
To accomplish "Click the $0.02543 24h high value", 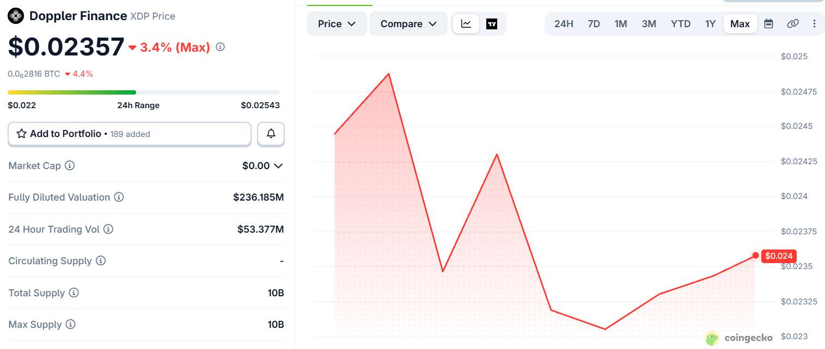I will 260,105.
